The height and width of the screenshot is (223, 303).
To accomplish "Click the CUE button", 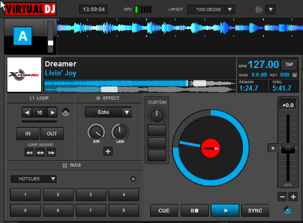I will click(164, 210).
